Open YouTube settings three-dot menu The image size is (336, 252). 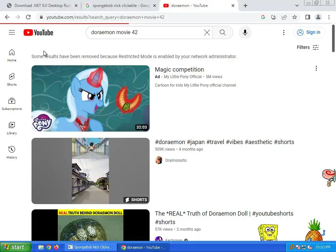(284, 32)
